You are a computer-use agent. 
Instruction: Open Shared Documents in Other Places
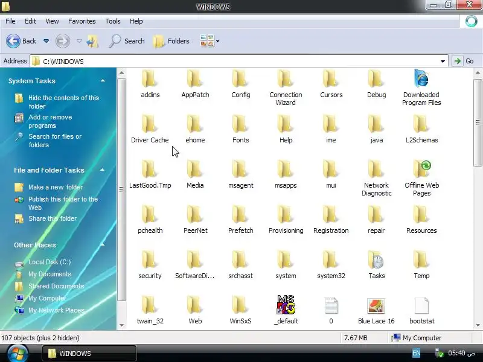(x=56, y=286)
